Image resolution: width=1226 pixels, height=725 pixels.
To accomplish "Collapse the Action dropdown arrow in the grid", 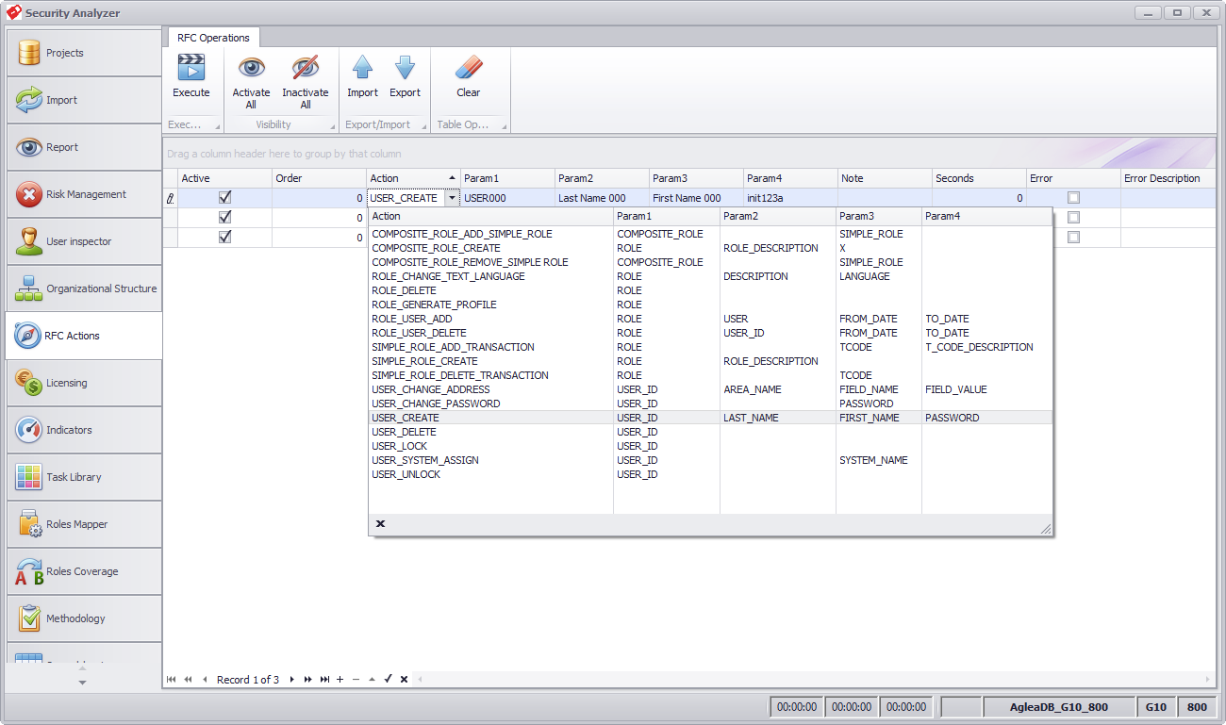I will [452, 198].
